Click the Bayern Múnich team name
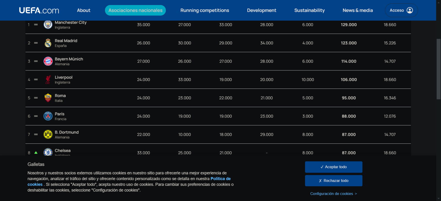Viewport: 441px width, 201px height. point(69,59)
